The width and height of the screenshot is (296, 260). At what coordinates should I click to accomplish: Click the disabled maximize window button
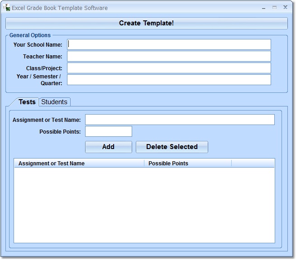(x=274, y=8)
